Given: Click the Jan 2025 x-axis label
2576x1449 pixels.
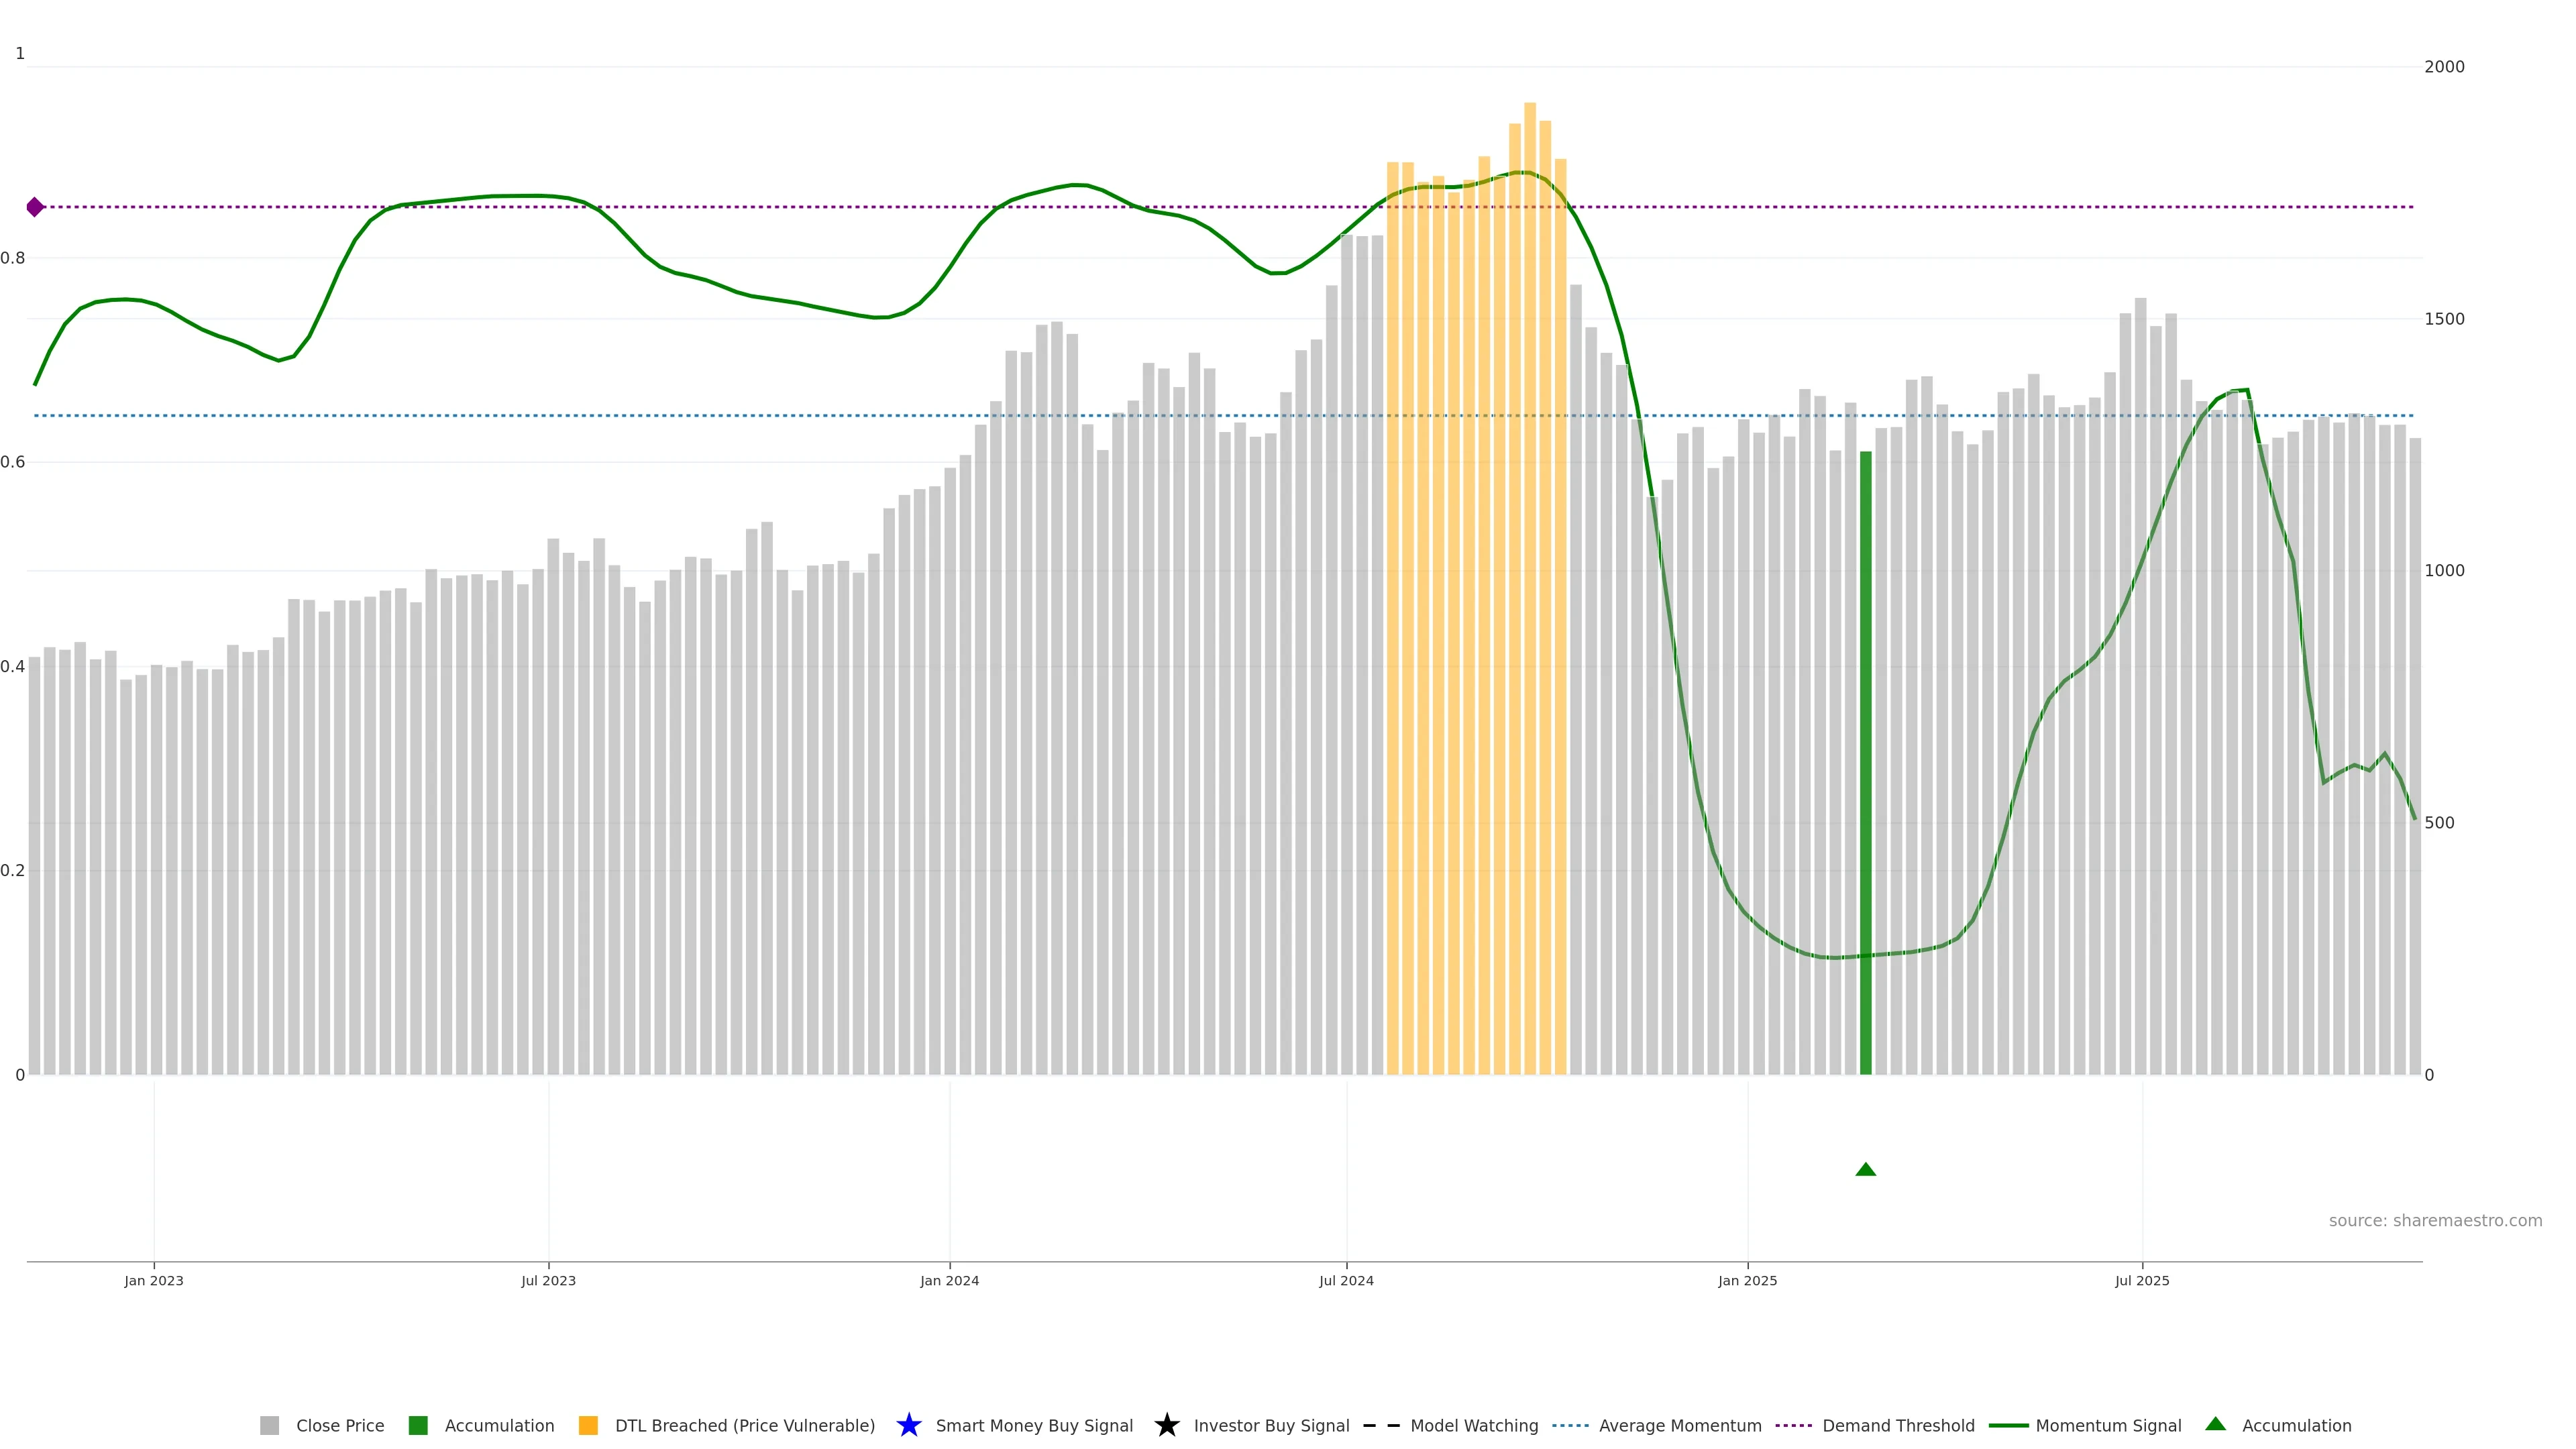Looking at the screenshot, I should pyautogui.click(x=1747, y=1280).
